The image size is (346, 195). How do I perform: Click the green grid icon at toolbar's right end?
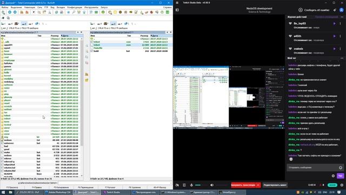[x=168, y=12]
